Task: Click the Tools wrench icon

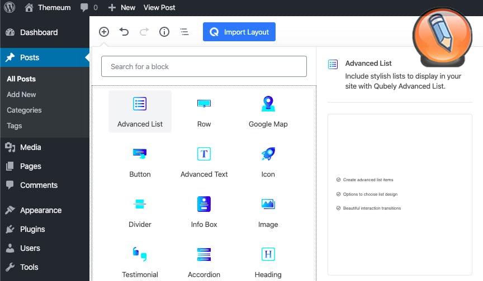Action: click(10, 267)
